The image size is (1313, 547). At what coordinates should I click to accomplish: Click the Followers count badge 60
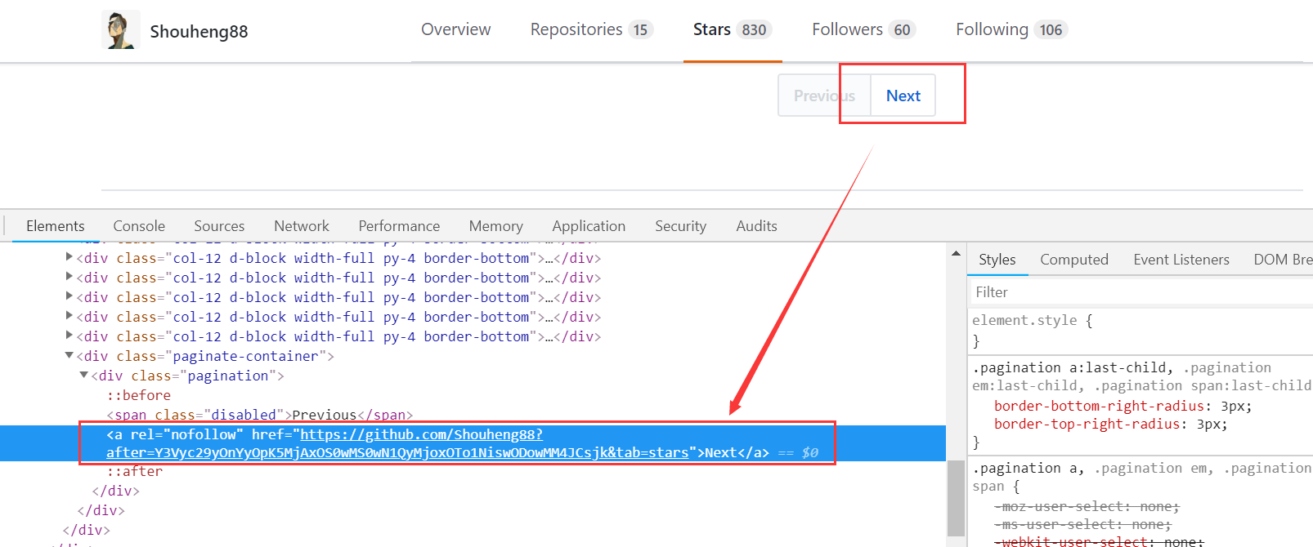[902, 30]
